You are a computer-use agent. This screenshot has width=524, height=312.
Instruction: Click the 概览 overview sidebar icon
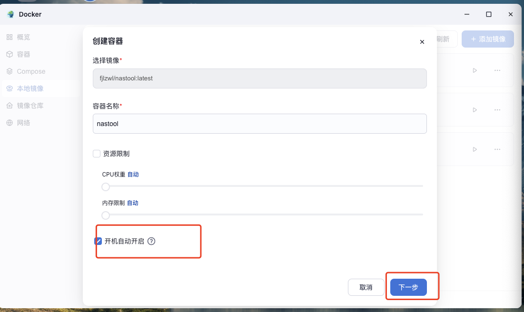click(x=10, y=37)
